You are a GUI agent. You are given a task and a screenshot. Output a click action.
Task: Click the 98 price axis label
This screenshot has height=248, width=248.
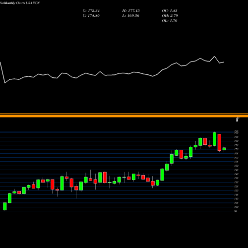coord(236,211)
